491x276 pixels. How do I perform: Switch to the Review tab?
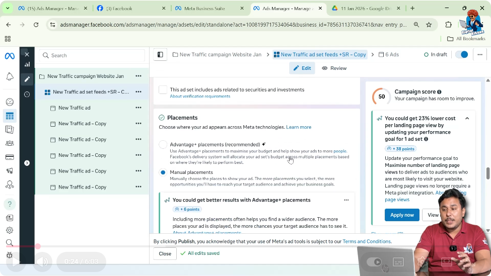point(334,68)
